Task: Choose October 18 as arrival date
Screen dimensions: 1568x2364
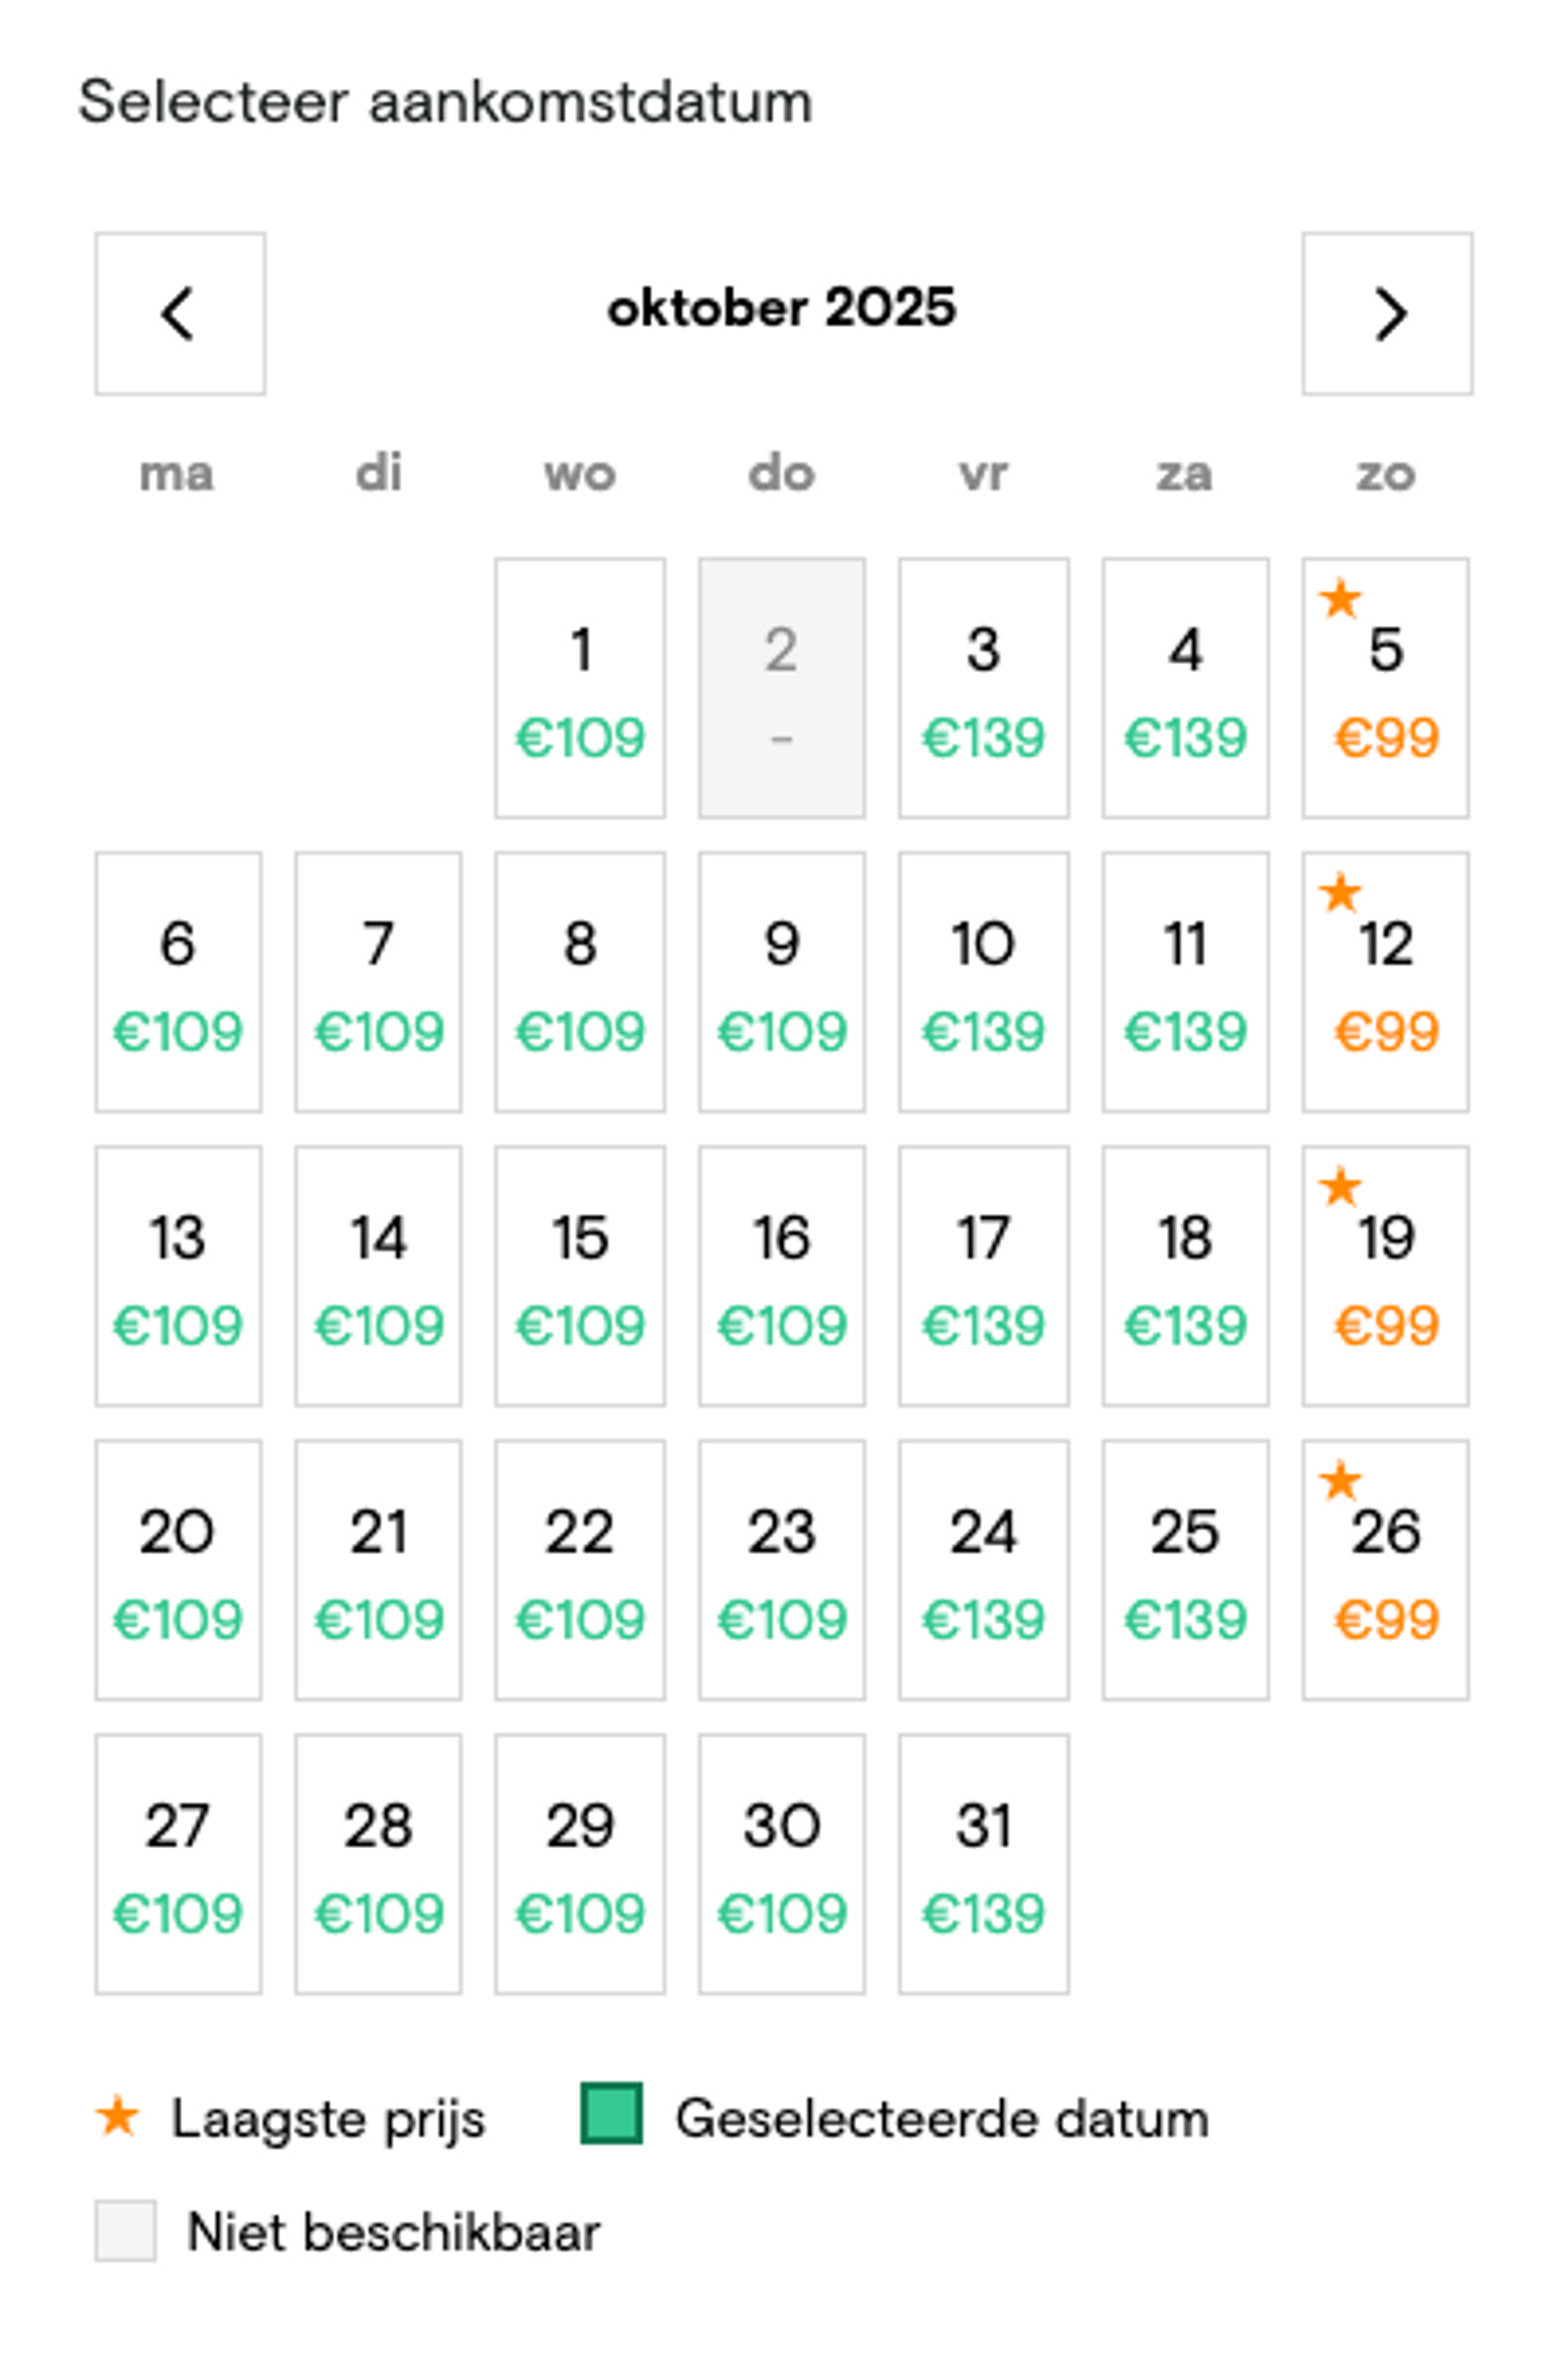Action: 1185,1276
